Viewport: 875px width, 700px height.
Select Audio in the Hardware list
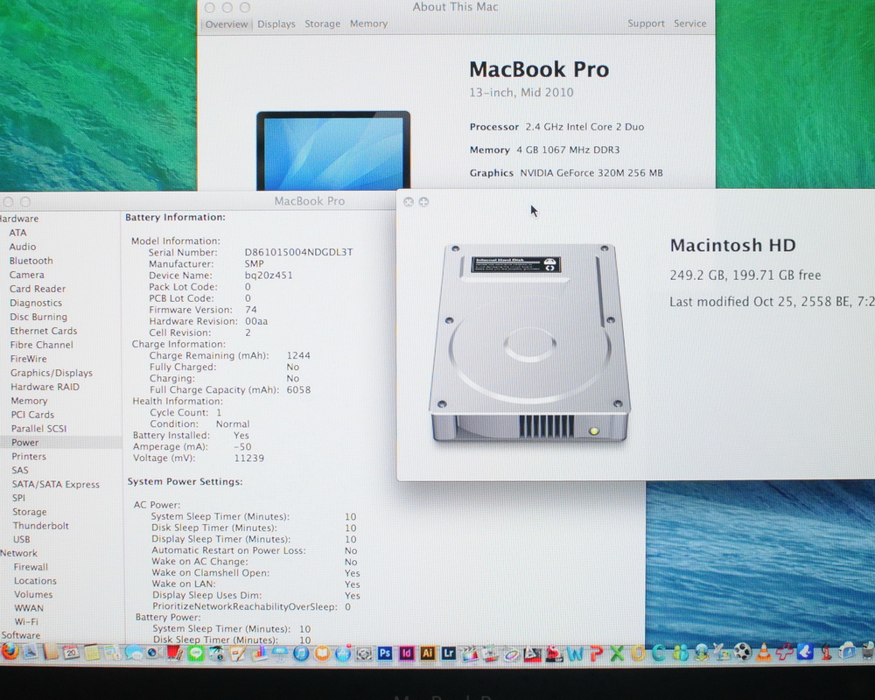click(x=23, y=247)
